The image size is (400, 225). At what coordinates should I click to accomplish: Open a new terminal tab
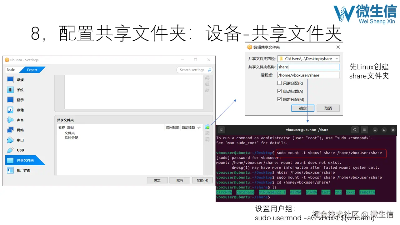tap(222, 130)
